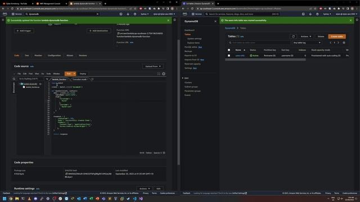
Task: Close the DynamoDB side navigation panel
Action: coord(215,21)
